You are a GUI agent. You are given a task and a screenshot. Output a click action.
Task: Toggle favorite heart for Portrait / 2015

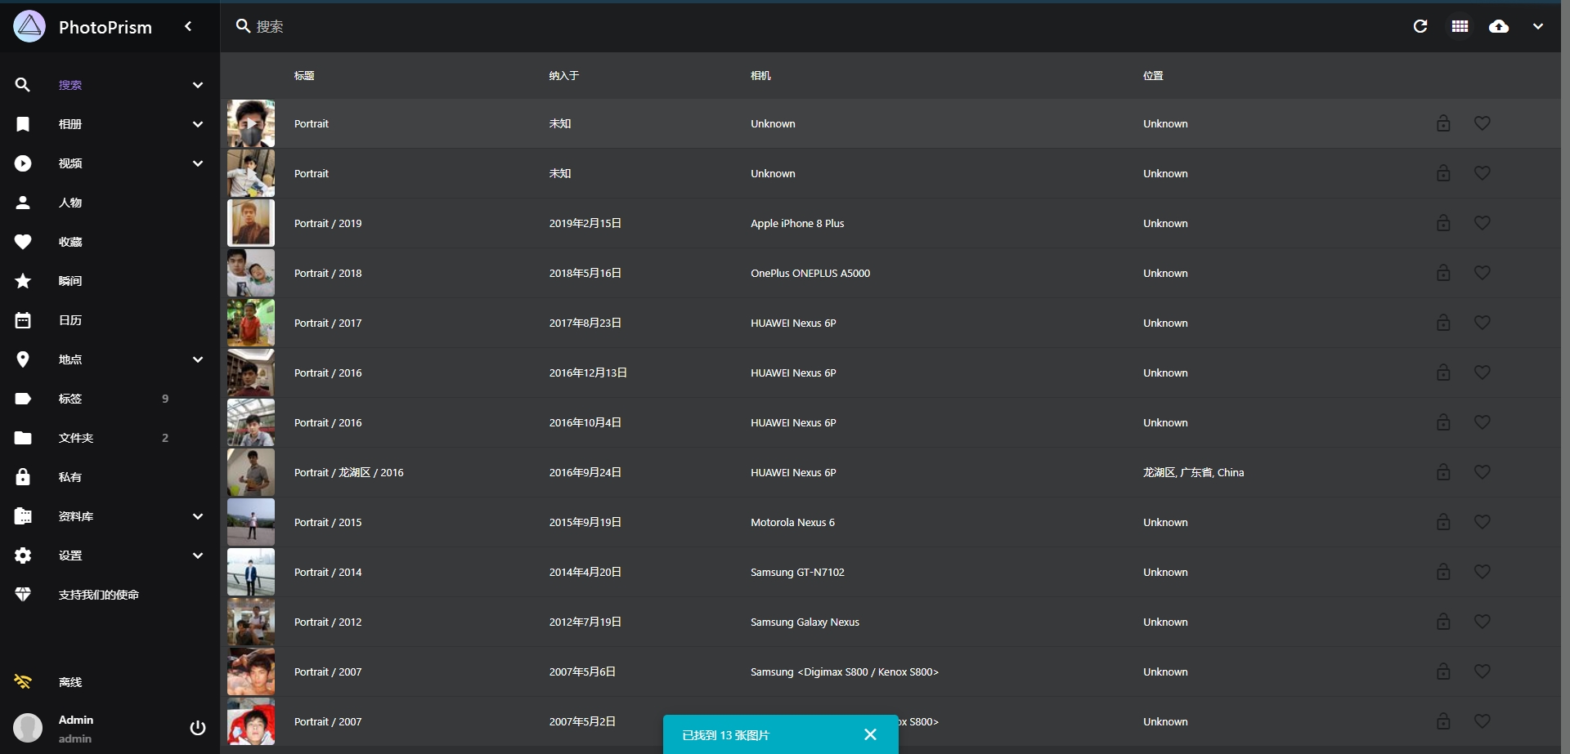1482,522
